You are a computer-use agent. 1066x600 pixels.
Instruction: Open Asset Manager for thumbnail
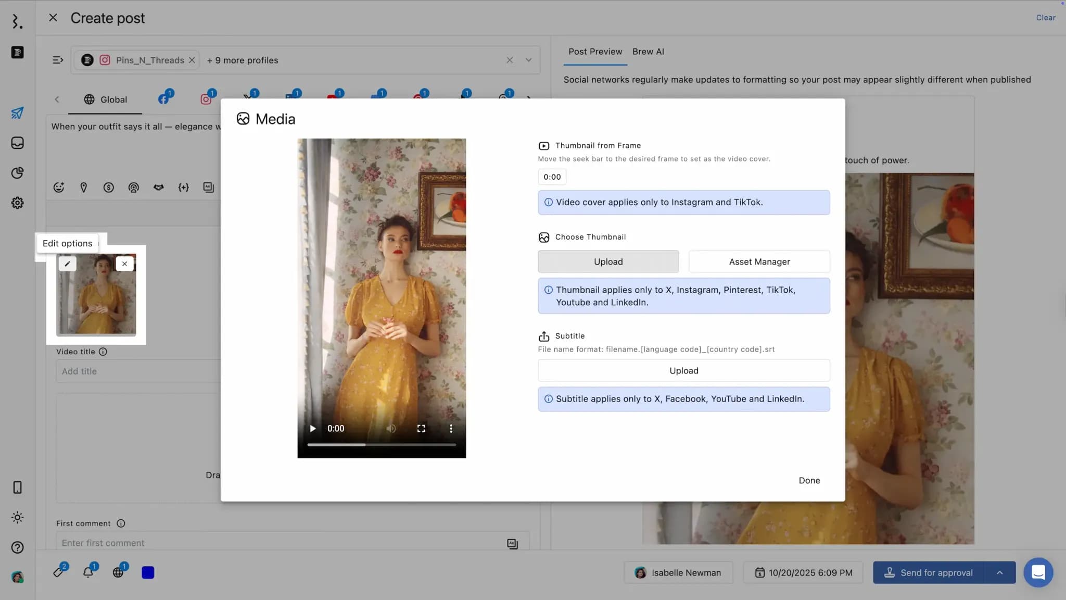pos(759,261)
